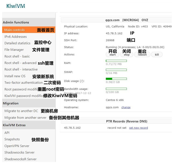This screenshot has height=164, width=174.
Task: Click the Disk usage bar
Action: (116, 79)
